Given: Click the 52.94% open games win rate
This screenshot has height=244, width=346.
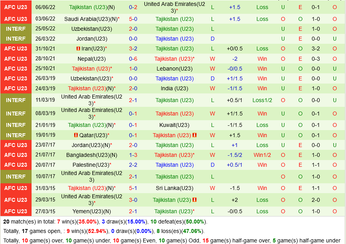Looking at the screenshot, I should (x=97, y=231).
